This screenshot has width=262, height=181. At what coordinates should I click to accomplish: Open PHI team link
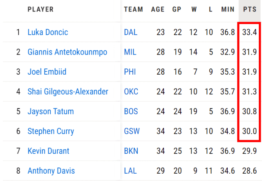pyautogui.click(x=130, y=72)
